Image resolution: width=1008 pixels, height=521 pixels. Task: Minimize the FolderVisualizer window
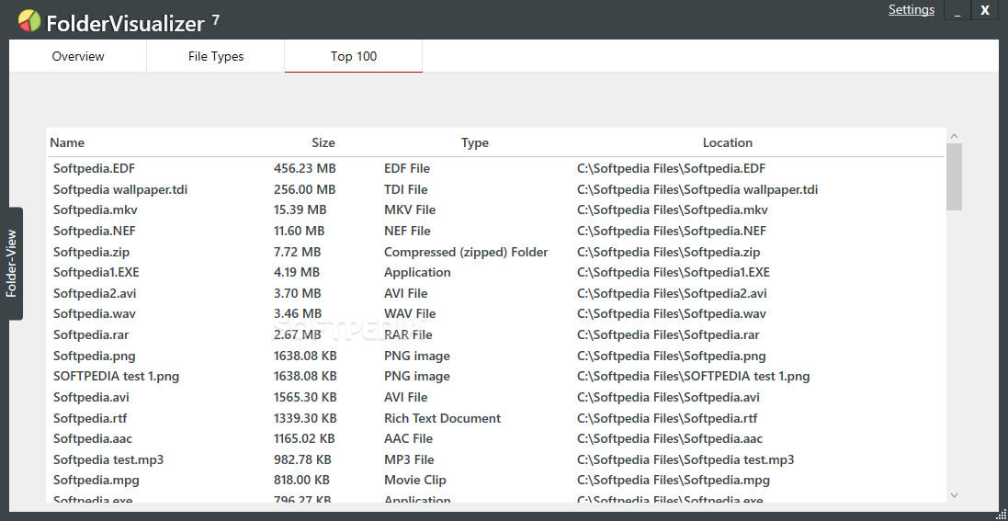(x=957, y=9)
